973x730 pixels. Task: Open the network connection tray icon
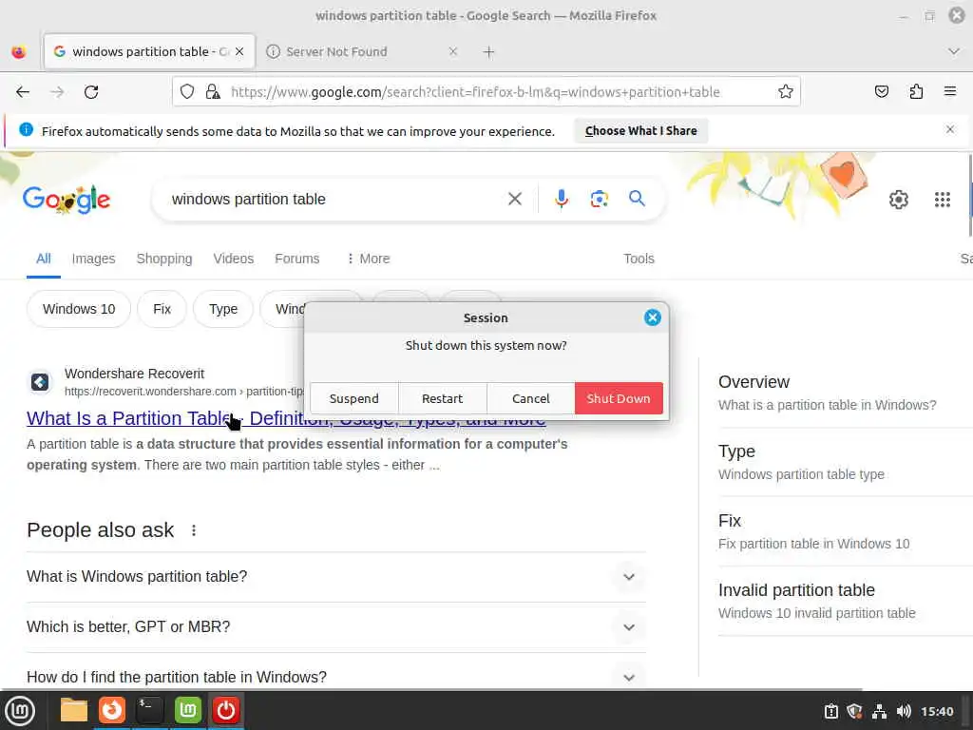(x=879, y=711)
